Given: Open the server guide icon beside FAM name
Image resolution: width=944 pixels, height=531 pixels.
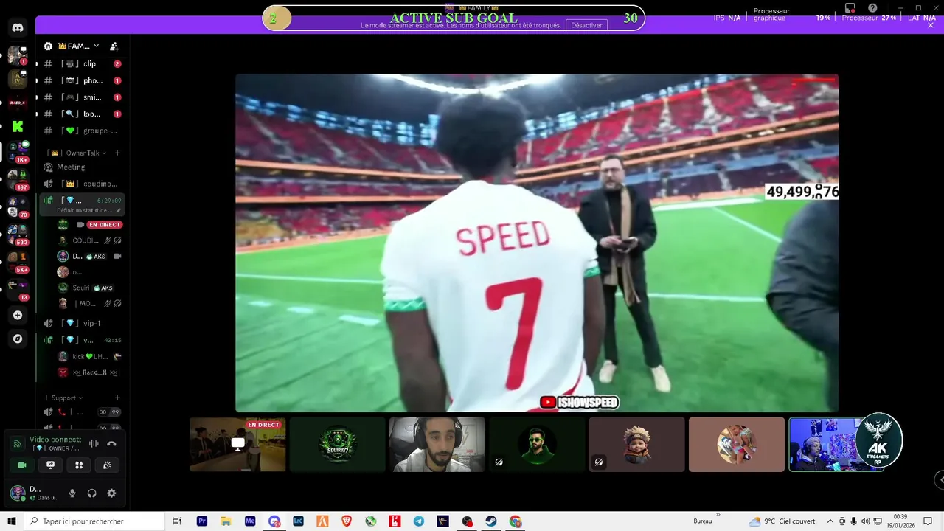Looking at the screenshot, I should [48, 46].
